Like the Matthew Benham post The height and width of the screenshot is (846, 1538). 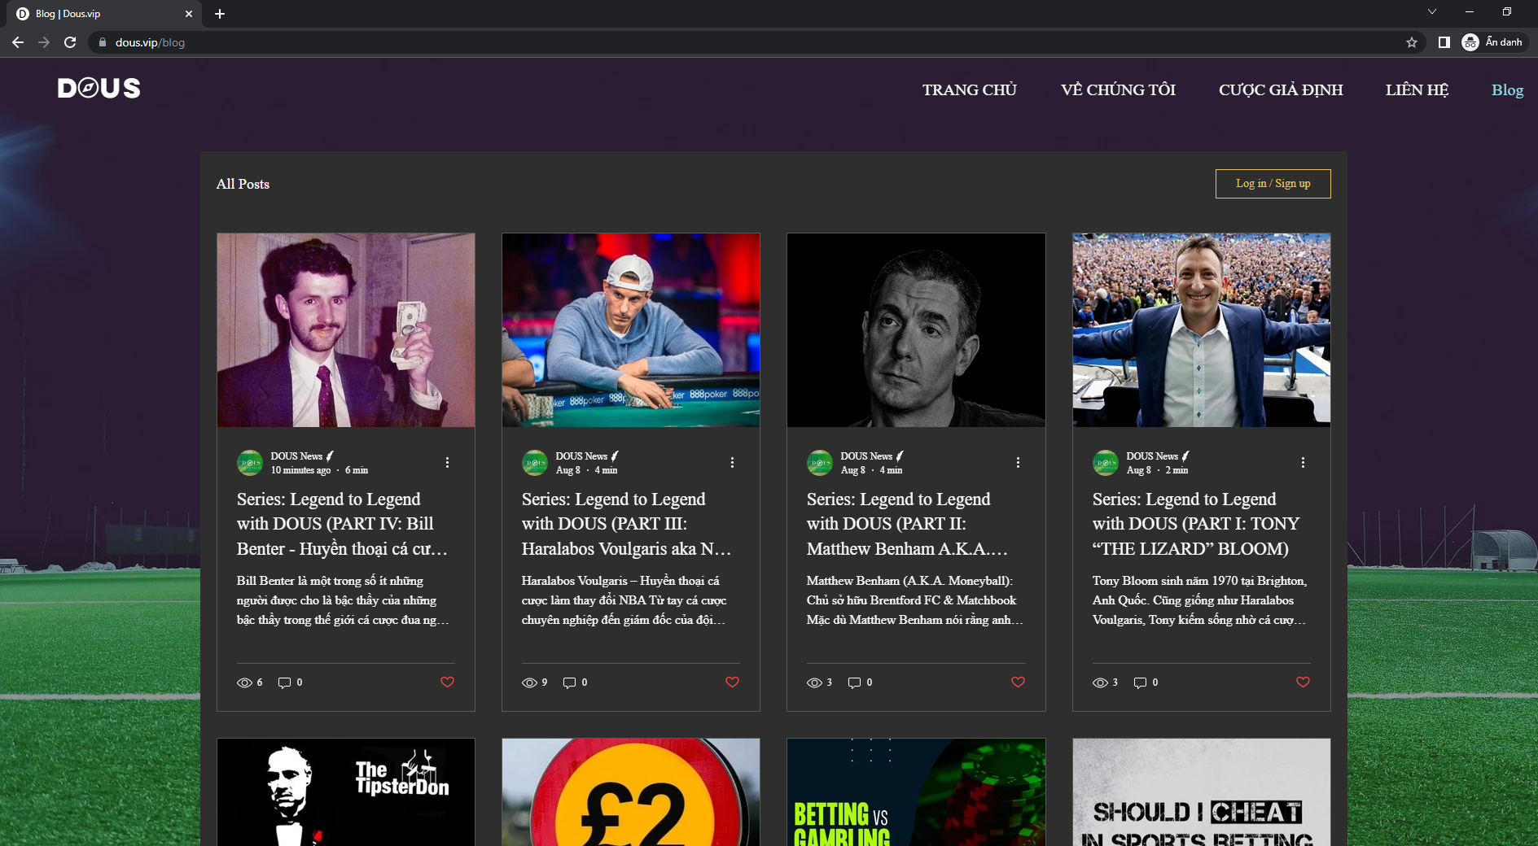pyautogui.click(x=1018, y=682)
